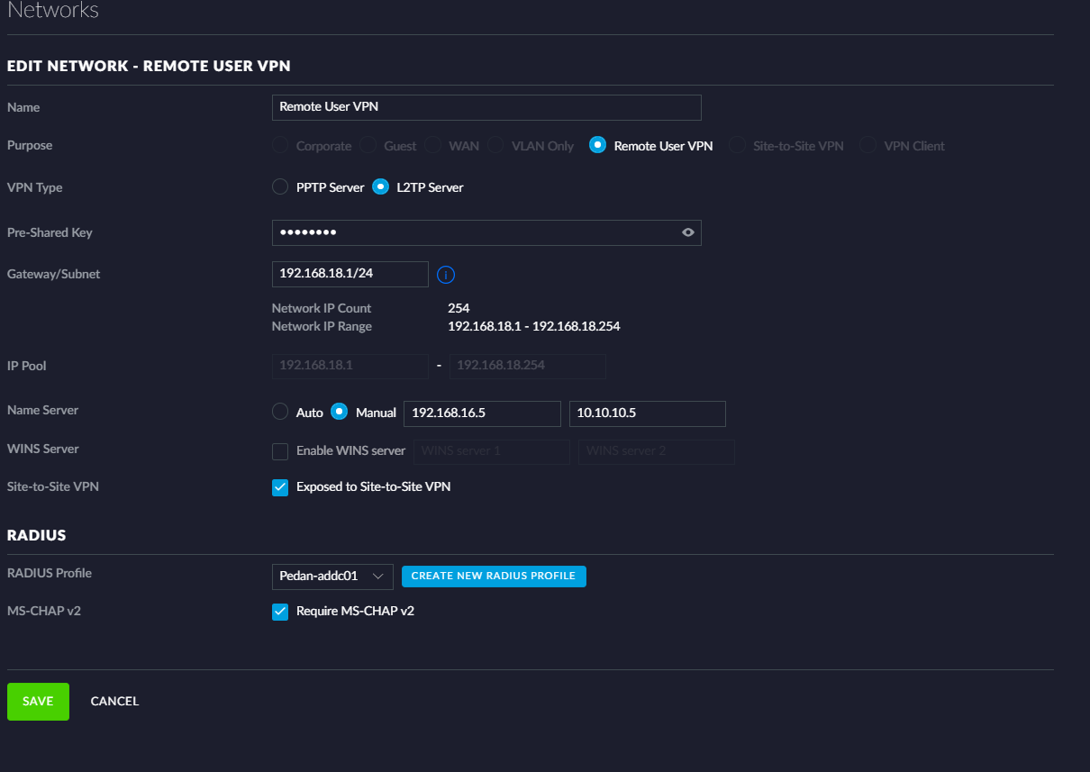Click the Networks page heading
The image size is (1090, 772).
tap(53, 11)
